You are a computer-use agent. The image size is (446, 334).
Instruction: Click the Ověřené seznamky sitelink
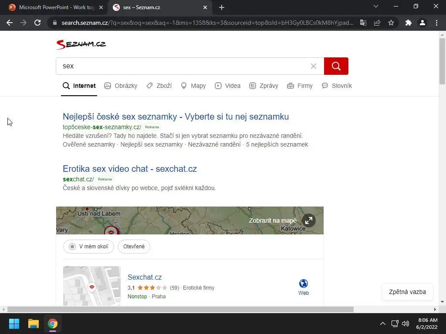tap(89, 144)
